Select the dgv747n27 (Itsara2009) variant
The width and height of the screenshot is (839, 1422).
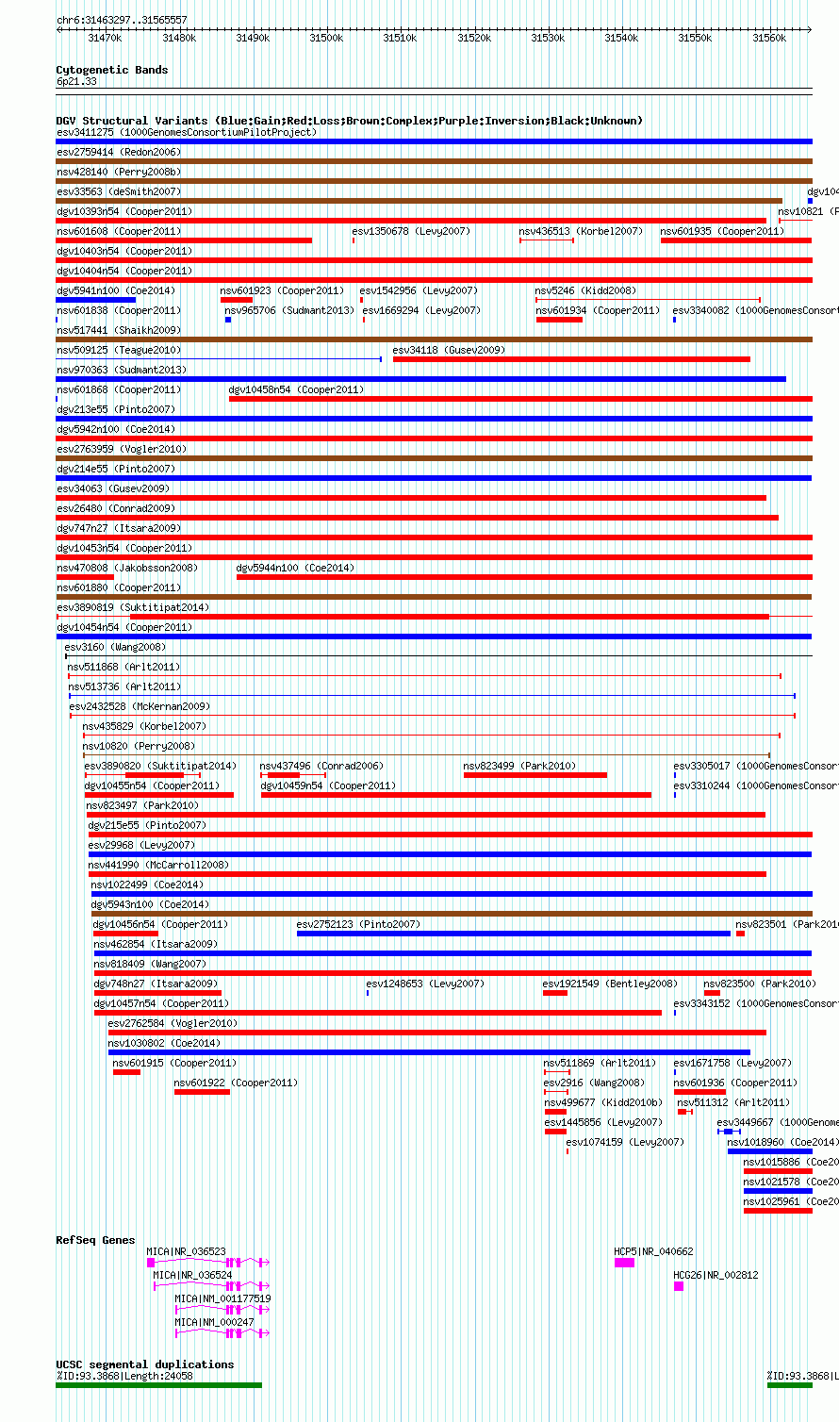pyautogui.click(x=119, y=529)
